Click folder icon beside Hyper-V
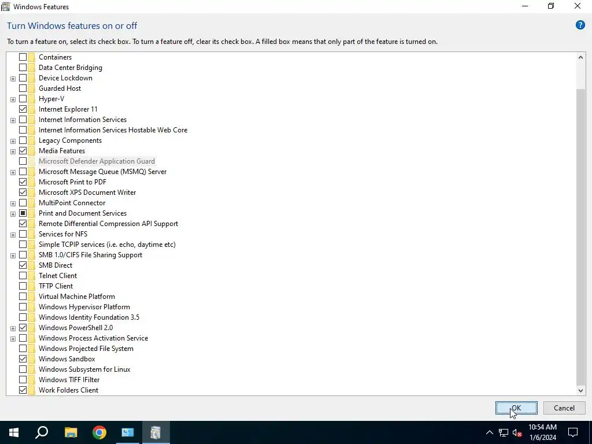This screenshot has width=592, height=444. click(x=31, y=98)
